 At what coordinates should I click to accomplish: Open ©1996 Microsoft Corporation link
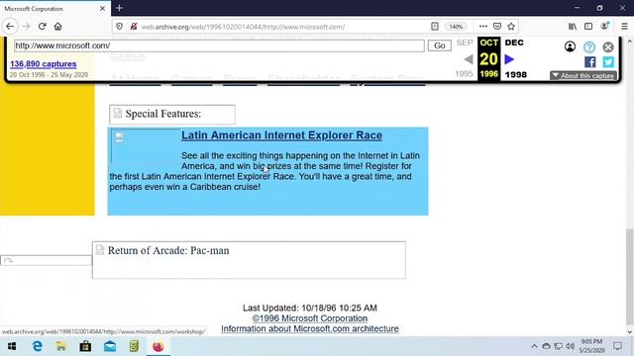click(x=310, y=318)
